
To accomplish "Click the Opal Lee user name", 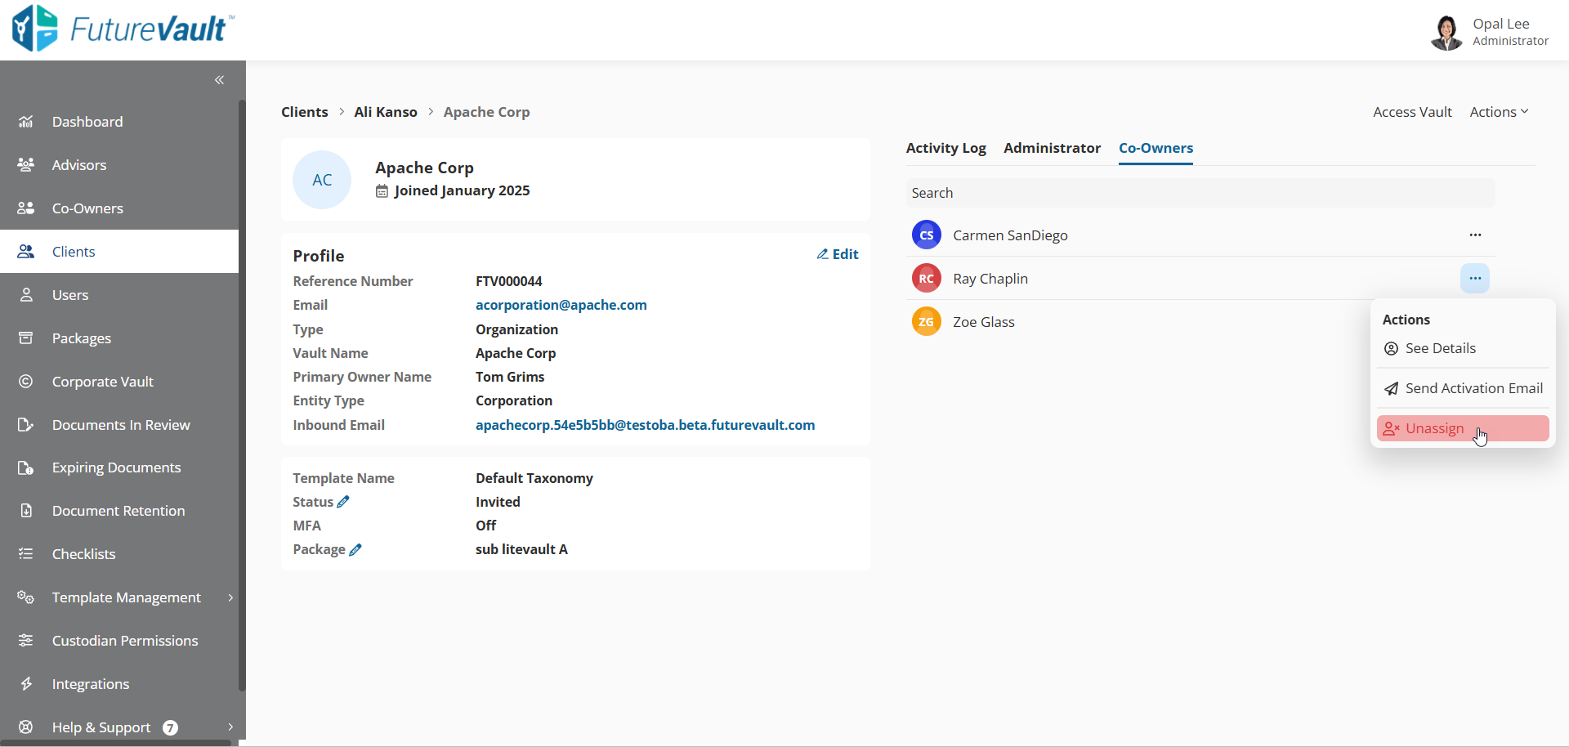I will 1501,24.
